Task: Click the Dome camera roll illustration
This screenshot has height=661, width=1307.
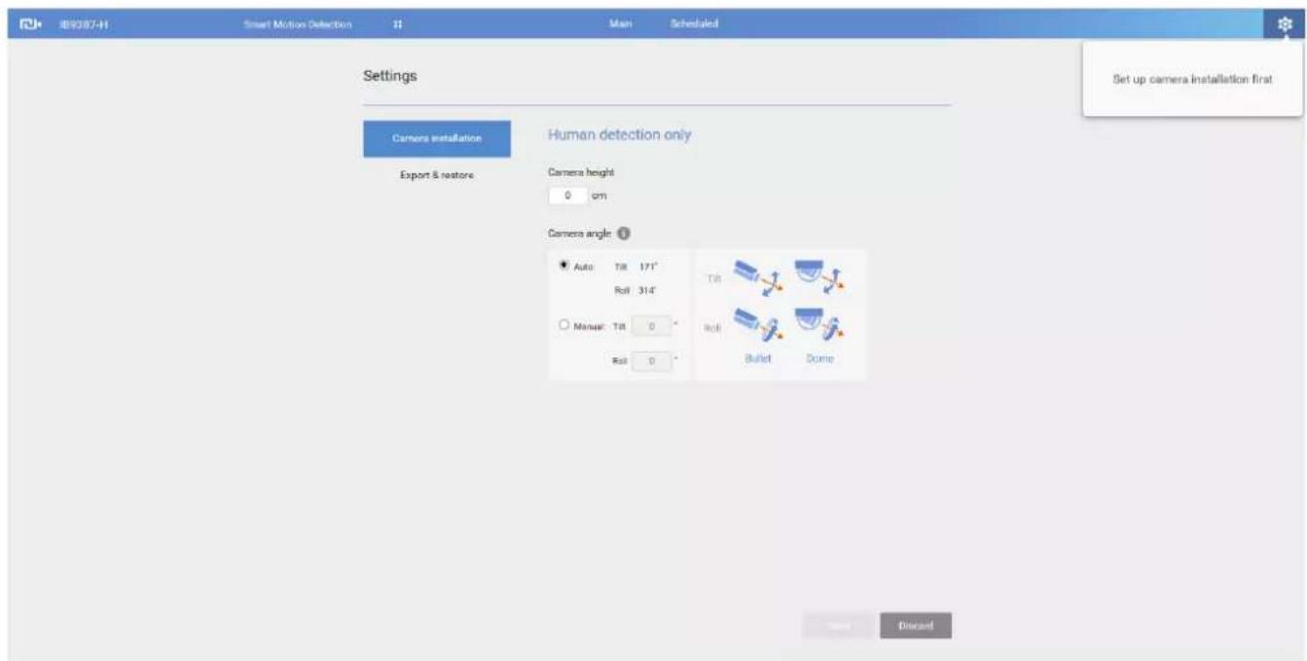Action: (819, 326)
